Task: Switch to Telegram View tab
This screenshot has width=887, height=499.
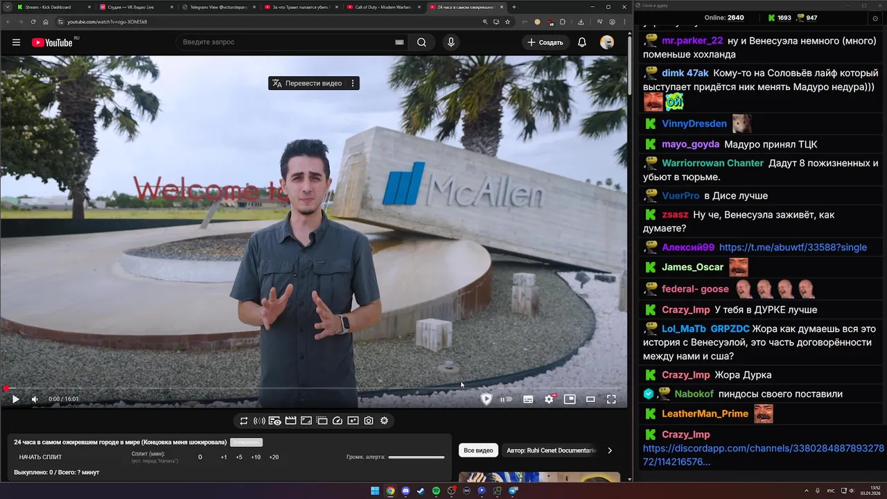Action: pos(219,7)
